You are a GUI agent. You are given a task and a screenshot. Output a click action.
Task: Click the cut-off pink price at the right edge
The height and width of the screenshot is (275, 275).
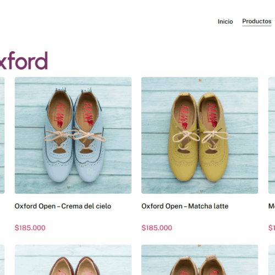pyautogui.click(x=272, y=228)
